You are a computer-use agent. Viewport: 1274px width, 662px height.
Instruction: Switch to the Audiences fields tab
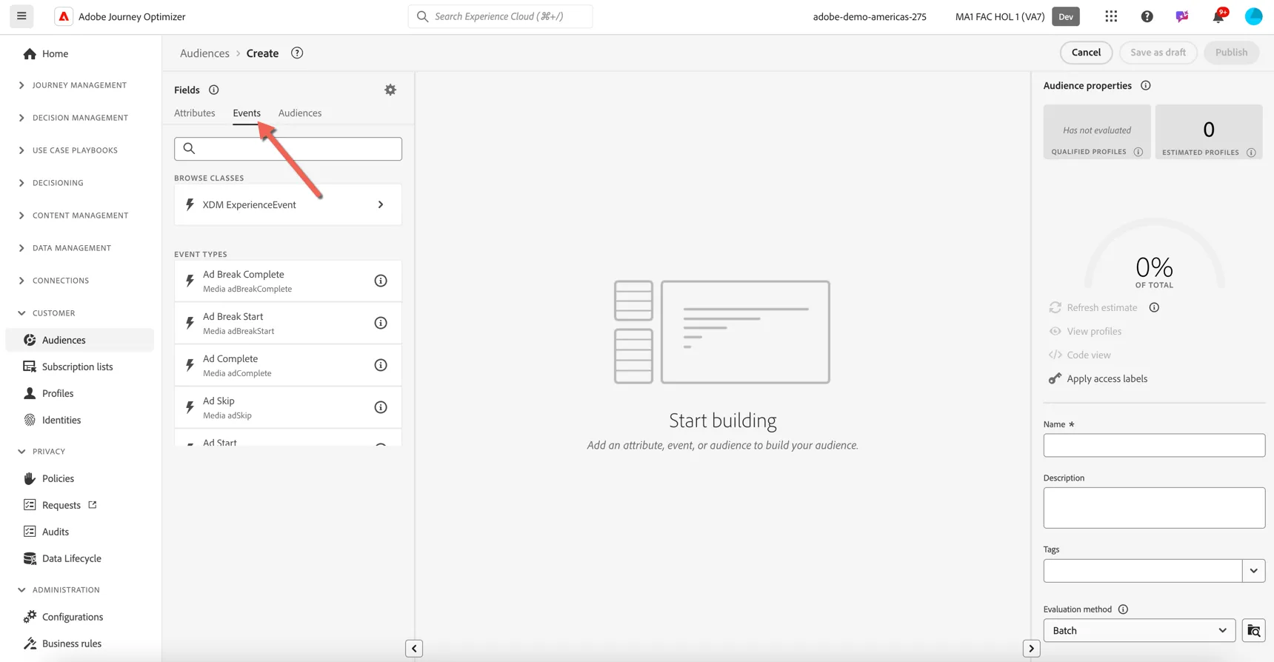[x=300, y=113]
